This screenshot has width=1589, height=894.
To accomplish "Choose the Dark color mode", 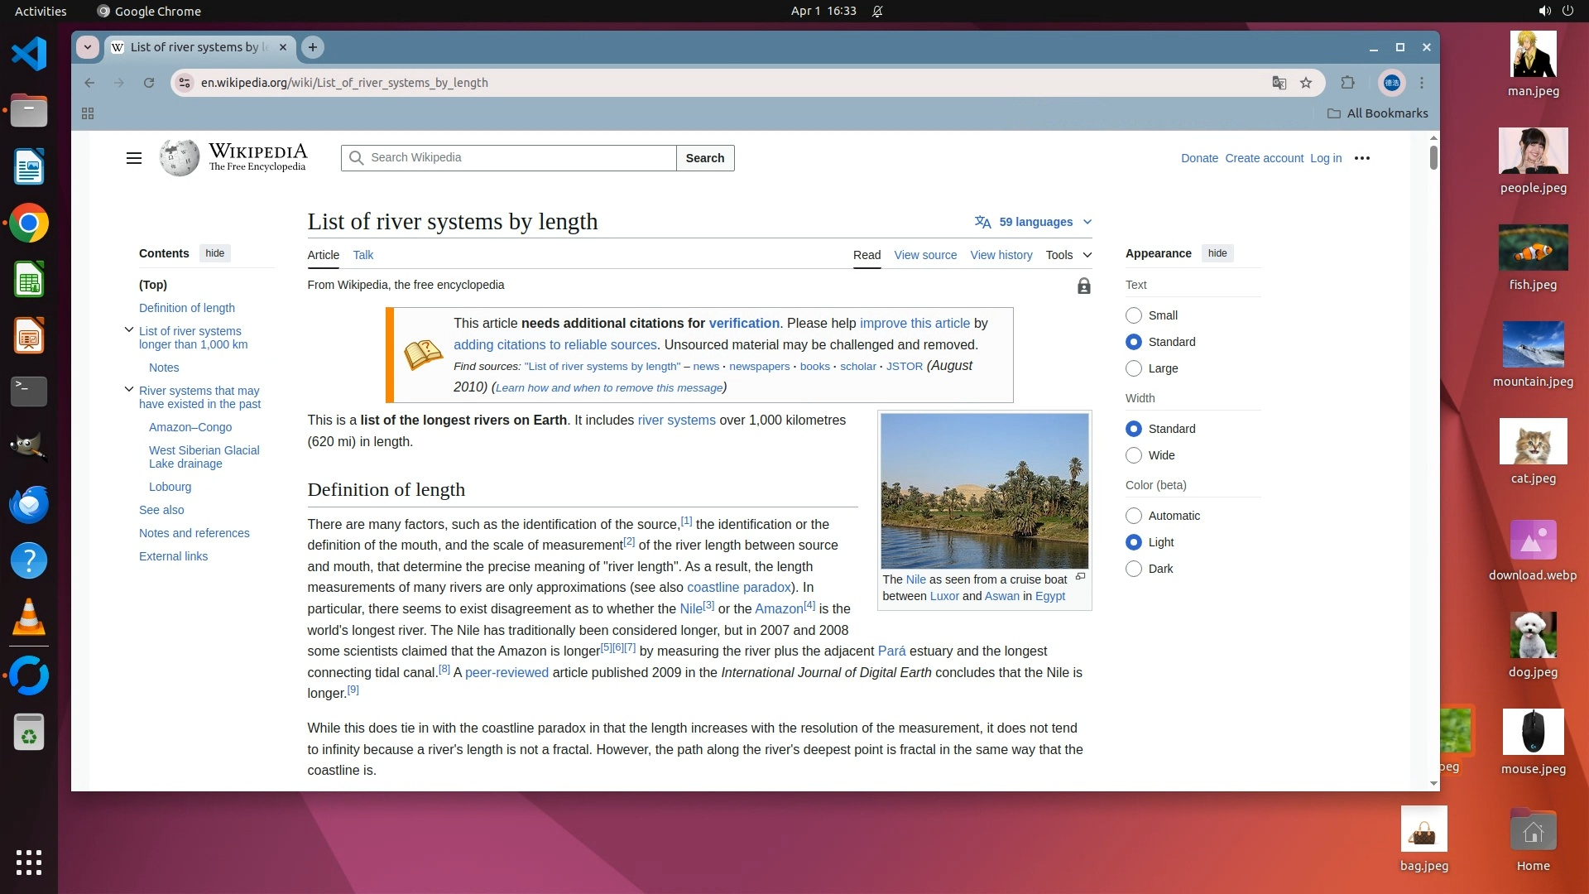I will pyautogui.click(x=1134, y=569).
